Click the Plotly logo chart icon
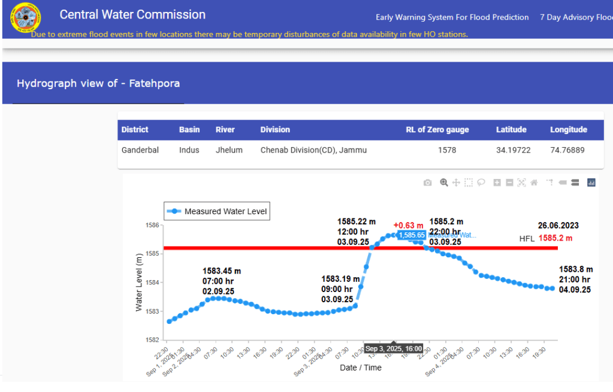Image resolution: width=613 pixels, height=392 pixels. (x=591, y=183)
